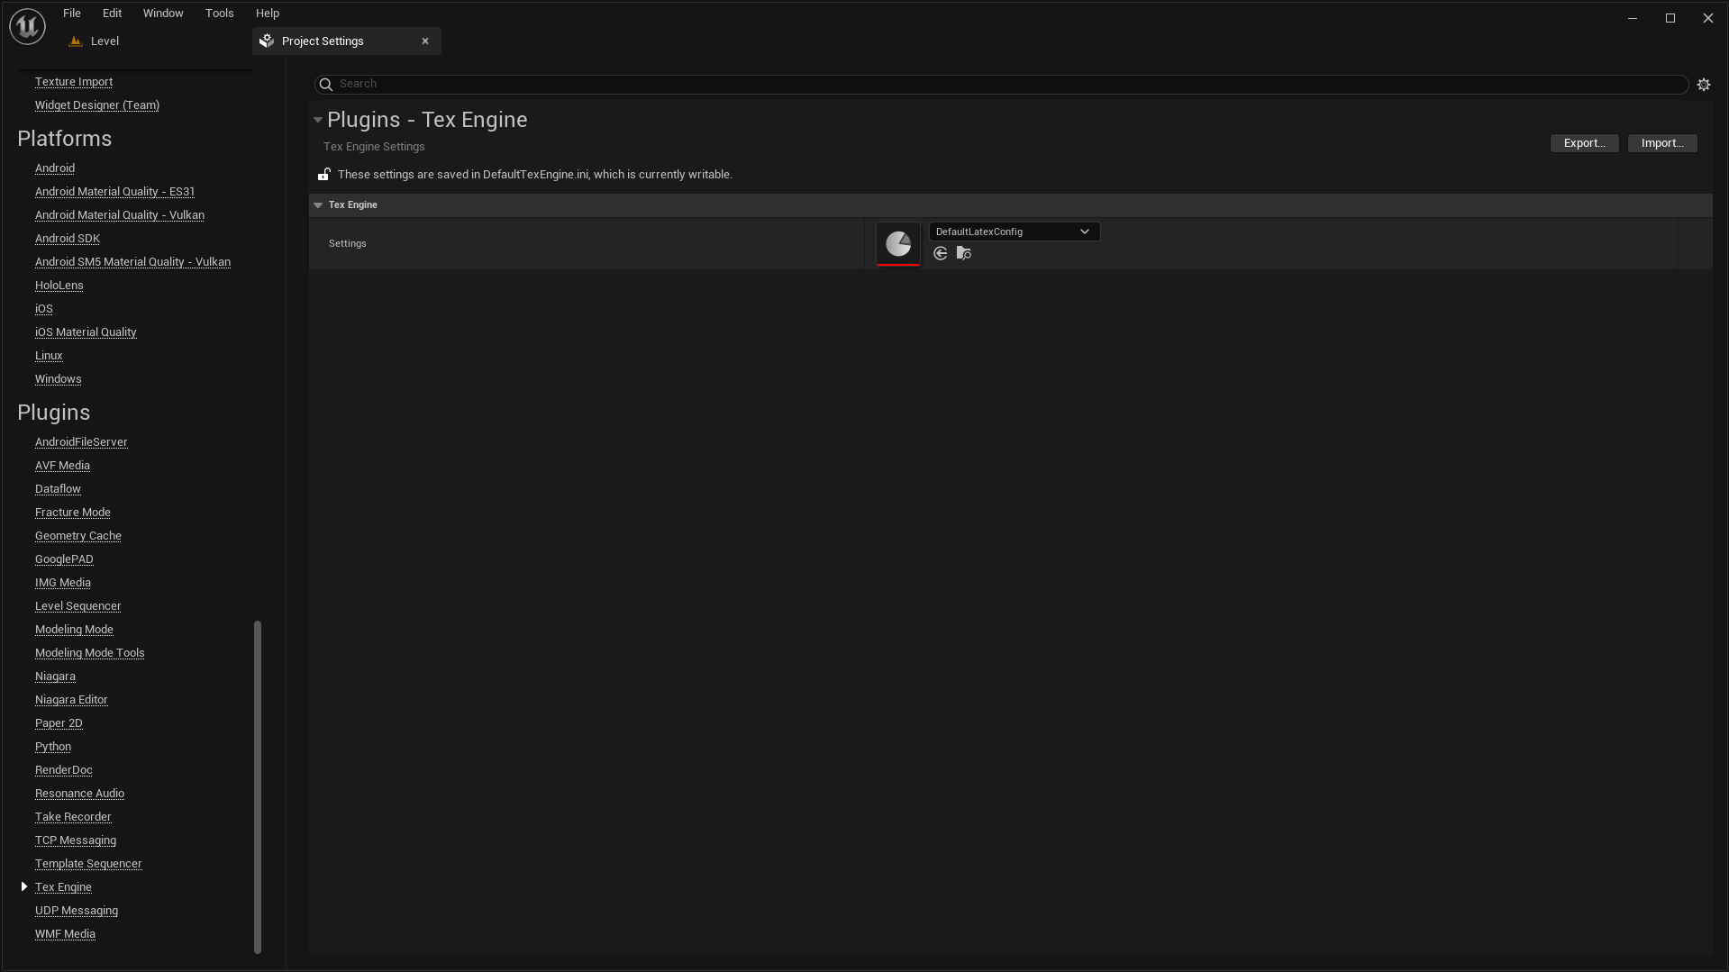Open Geometry Cache plugin settings
This screenshot has height=972, width=1729.
coord(78,535)
